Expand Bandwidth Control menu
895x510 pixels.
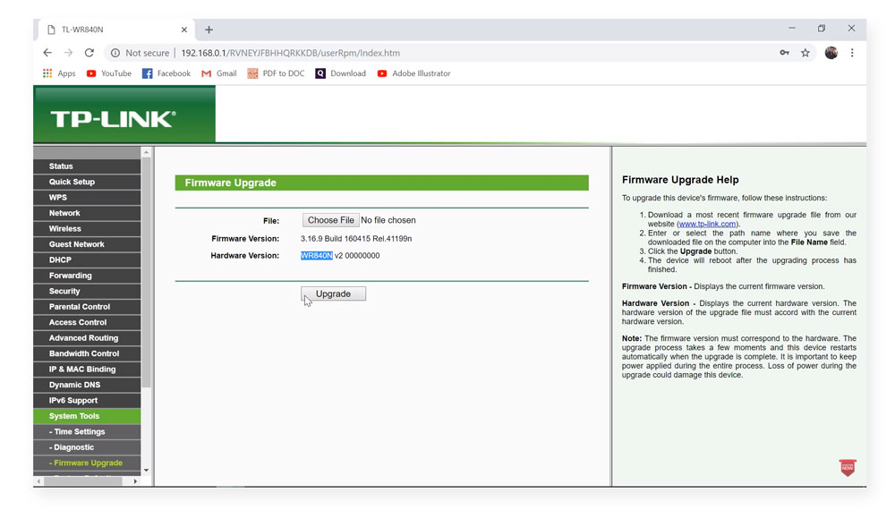[87, 353]
